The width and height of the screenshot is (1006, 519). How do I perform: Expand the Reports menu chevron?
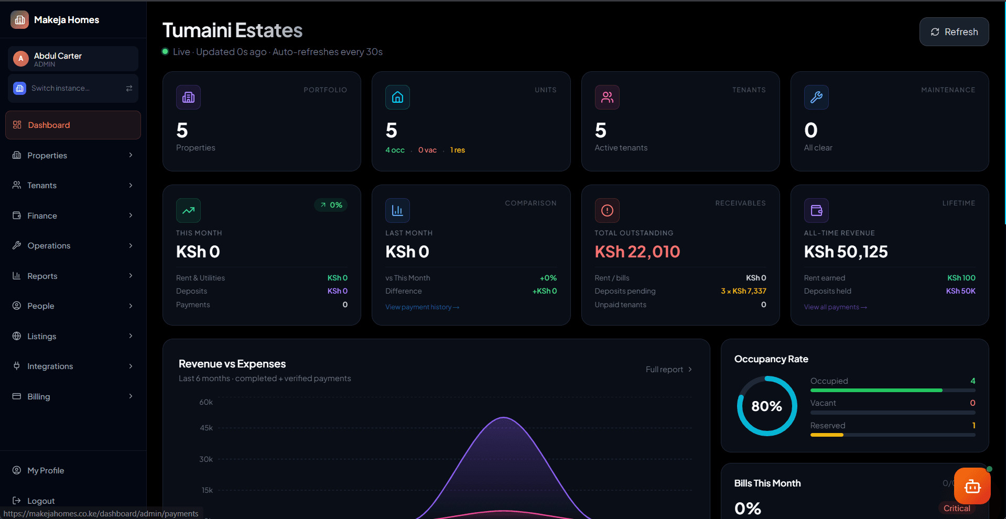(131, 276)
